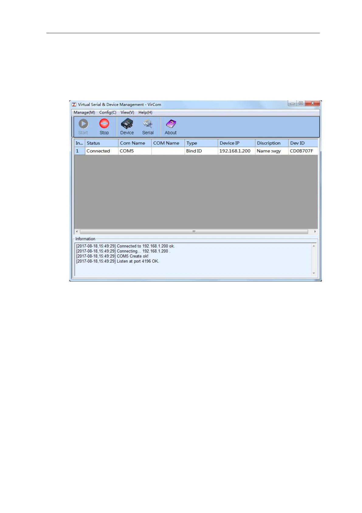Minimize the VirCom window
This screenshot has width=362, height=513.
click(292, 104)
